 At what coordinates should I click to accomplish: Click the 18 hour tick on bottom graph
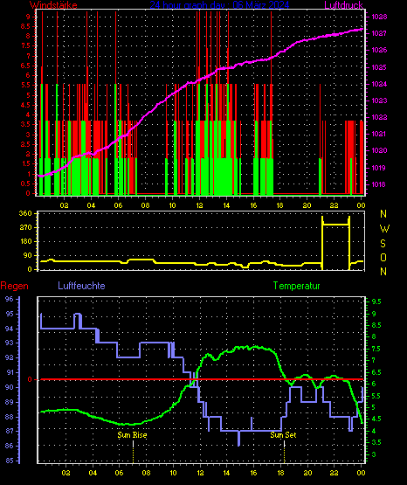pos(280,473)
